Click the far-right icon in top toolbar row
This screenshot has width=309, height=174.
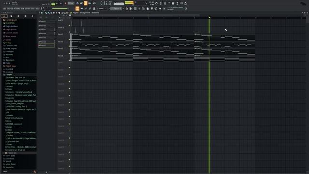(x=185, y=3)
